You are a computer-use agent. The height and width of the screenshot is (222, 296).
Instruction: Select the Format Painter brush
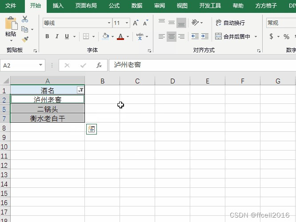tap(25, 39)
